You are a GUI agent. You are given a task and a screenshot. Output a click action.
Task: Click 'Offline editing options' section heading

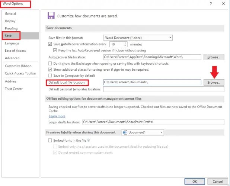coord(94,99)
